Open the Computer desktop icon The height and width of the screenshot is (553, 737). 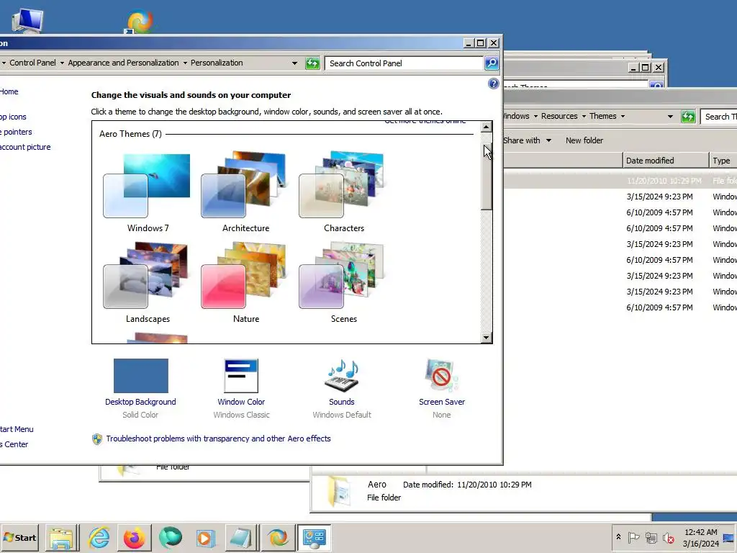[27, 20]
